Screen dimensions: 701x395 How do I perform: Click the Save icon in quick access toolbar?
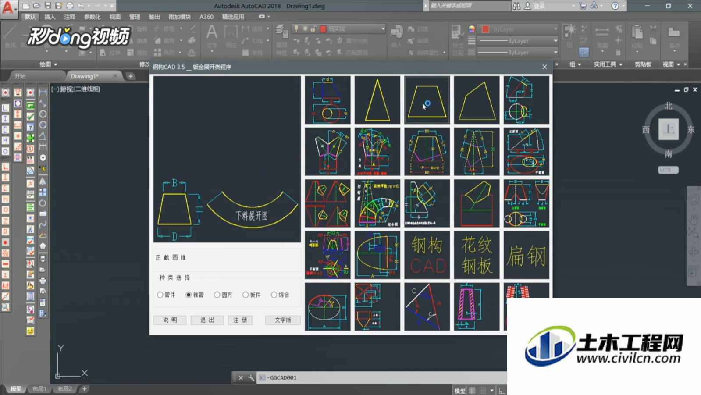click(48, 6)
